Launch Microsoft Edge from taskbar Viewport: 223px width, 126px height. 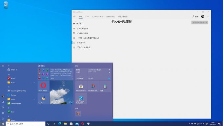[60, 124]
